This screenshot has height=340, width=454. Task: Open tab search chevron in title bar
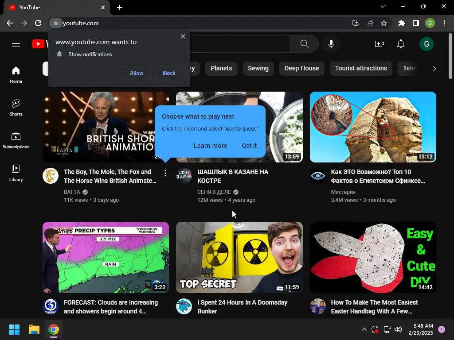(x=383, y=6)
